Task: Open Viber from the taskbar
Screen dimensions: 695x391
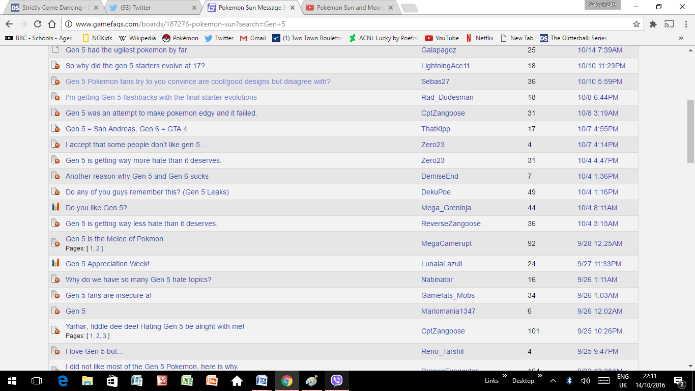Action: [x=336, y=381]
